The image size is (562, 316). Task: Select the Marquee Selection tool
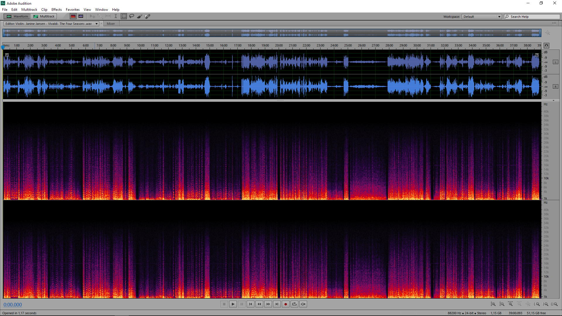[x=124, y=16]
